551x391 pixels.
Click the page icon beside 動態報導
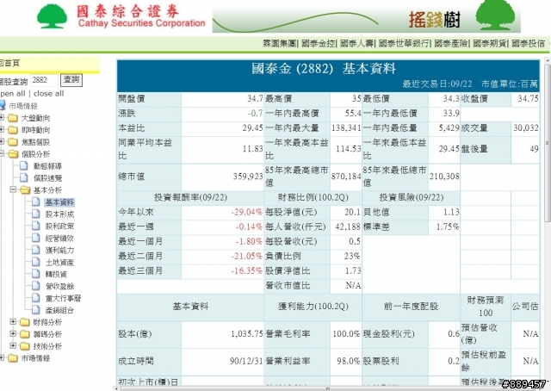click(x=24, y=165)
